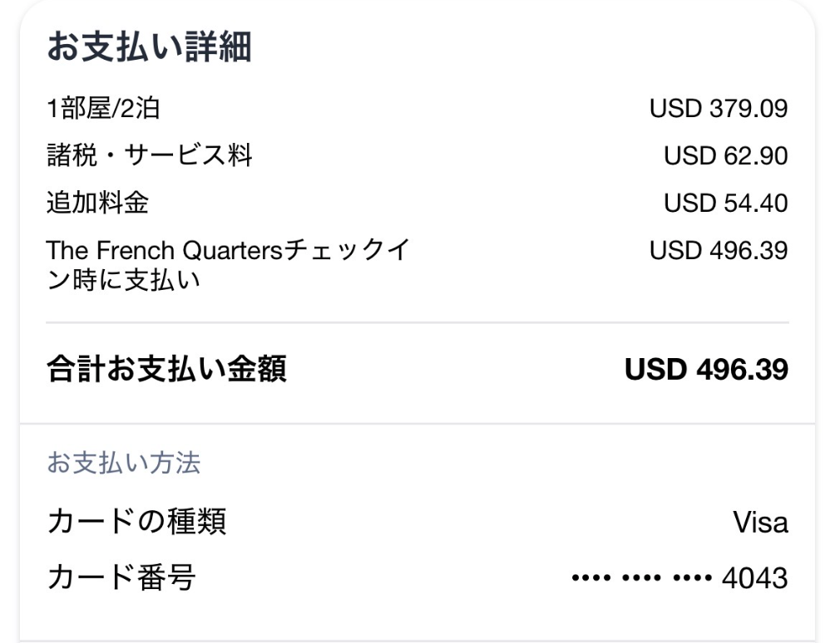Select the 諸税・サービス料 label
Image resolution: width=835 pixels, height=643 pixels.
tap(150, 155)
